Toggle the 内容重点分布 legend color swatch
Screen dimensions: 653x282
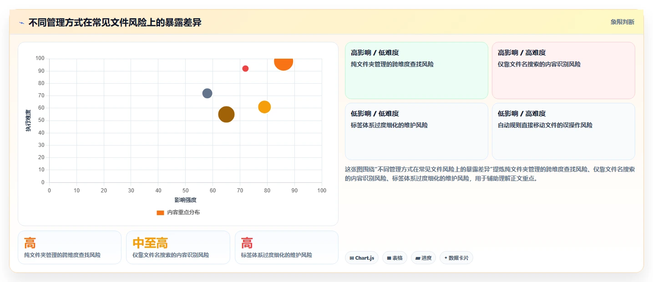[x=160, y=212]
